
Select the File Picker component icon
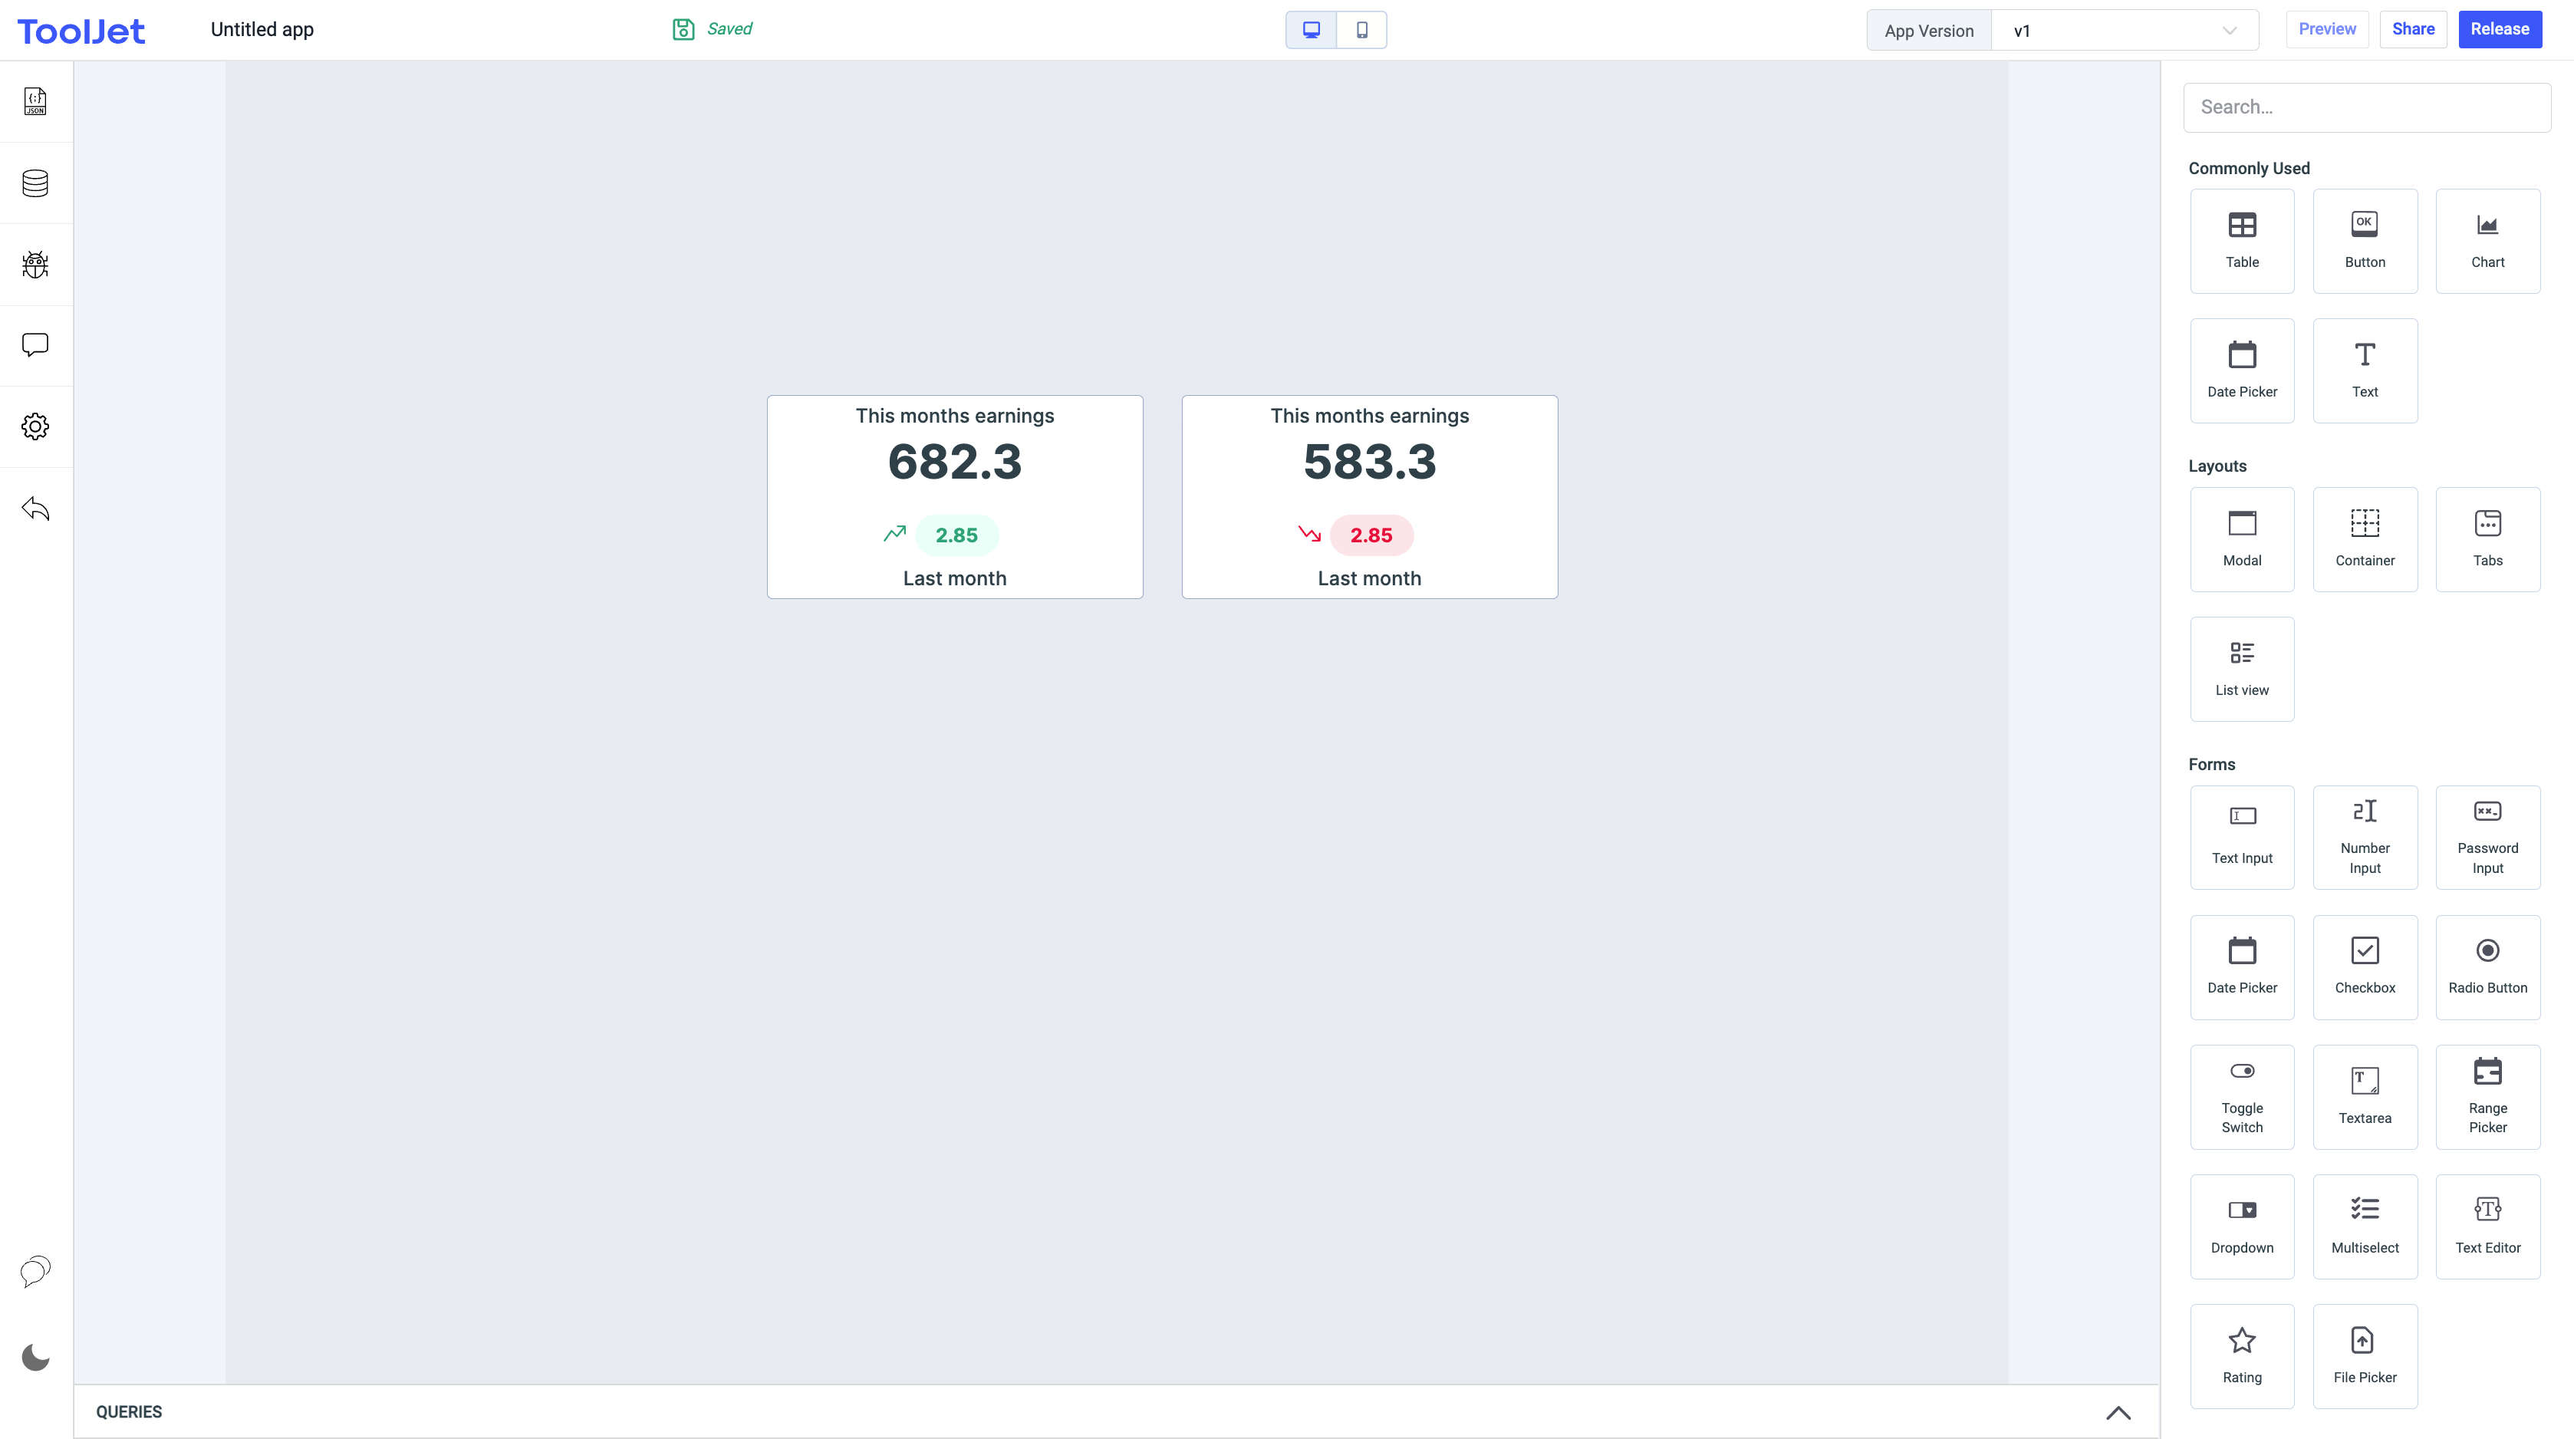(x=2364, y=1340)
